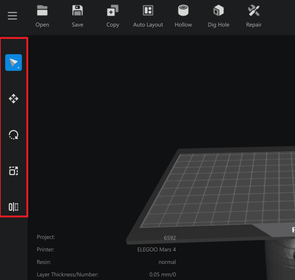Run Auto Layout on the build plate
Screen dimensions: 295x280
(148, 11)
